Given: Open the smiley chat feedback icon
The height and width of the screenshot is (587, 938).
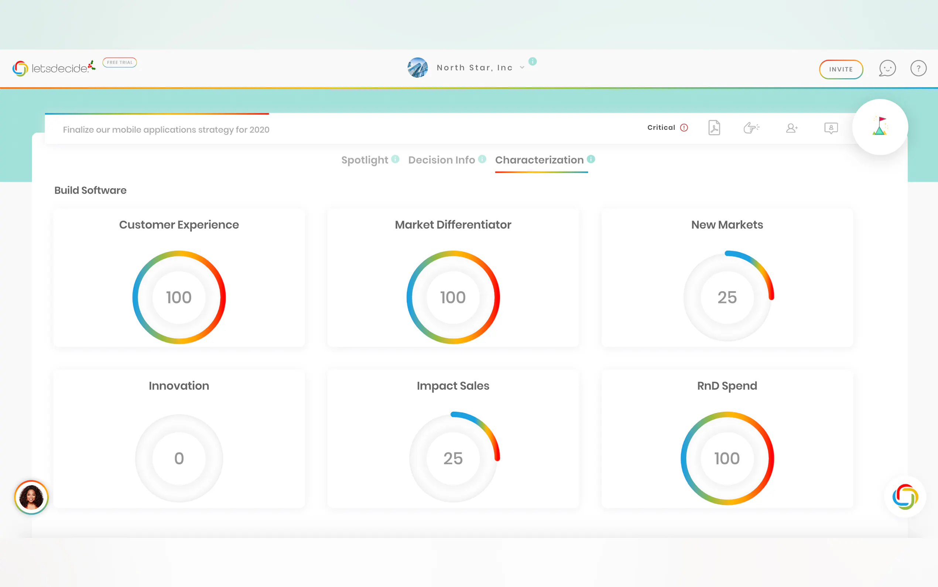Looking at the screenshot, I should click(887, 69).
